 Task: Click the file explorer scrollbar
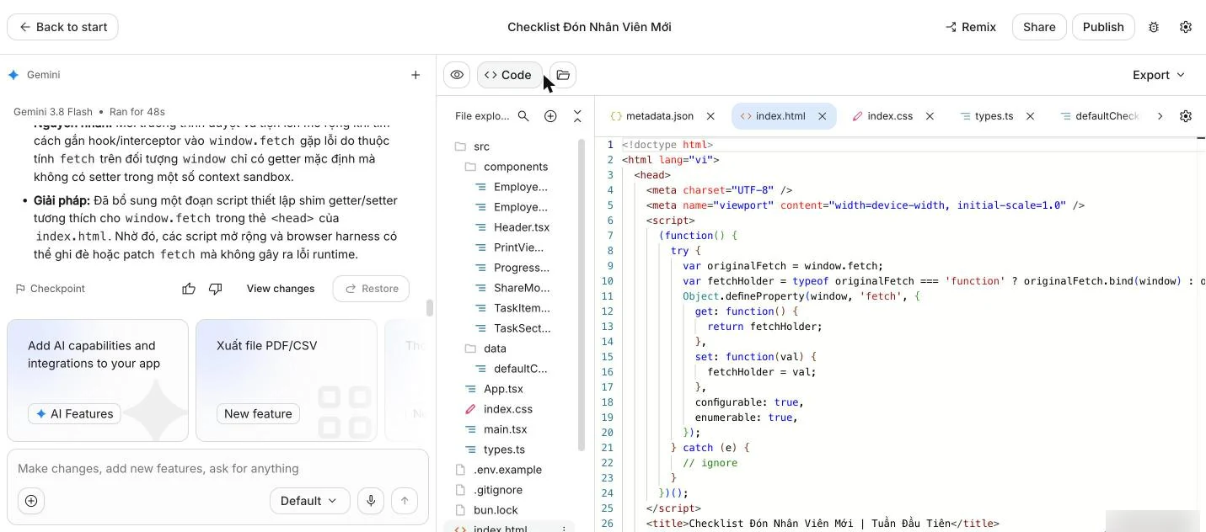point(582,295)
